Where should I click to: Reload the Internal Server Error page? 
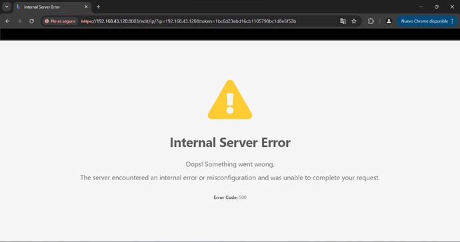click(32, 21)
